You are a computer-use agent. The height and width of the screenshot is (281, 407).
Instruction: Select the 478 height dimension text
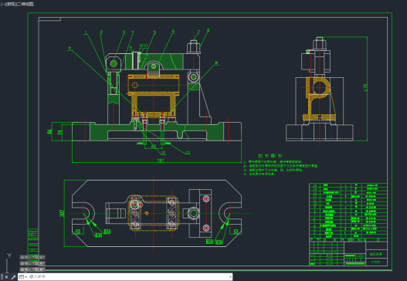click(x=365, y=88)
